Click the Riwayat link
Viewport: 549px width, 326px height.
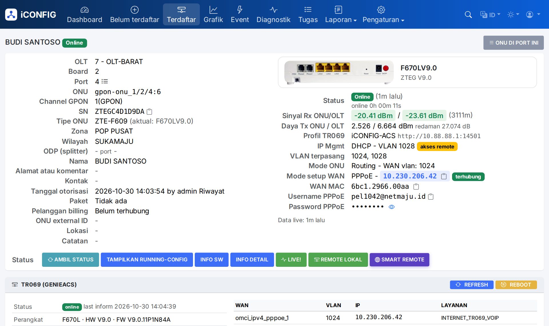tap(212, 191)
